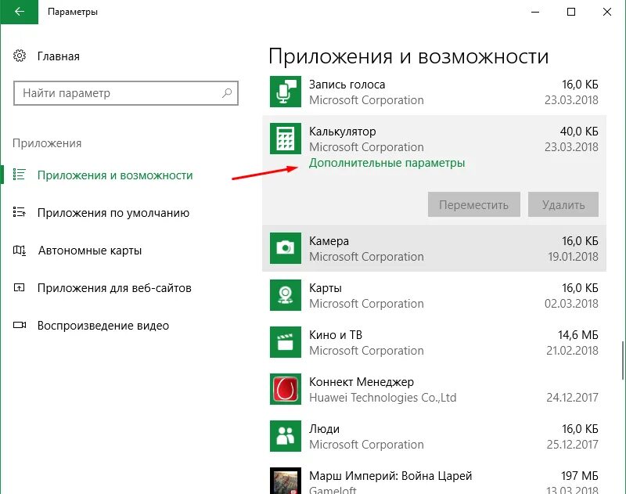Image resolution: width=626 pixels, height=494 pixels.
Task: Click the Приложения по умолчанию icon
Action: [x=19, y=212]
